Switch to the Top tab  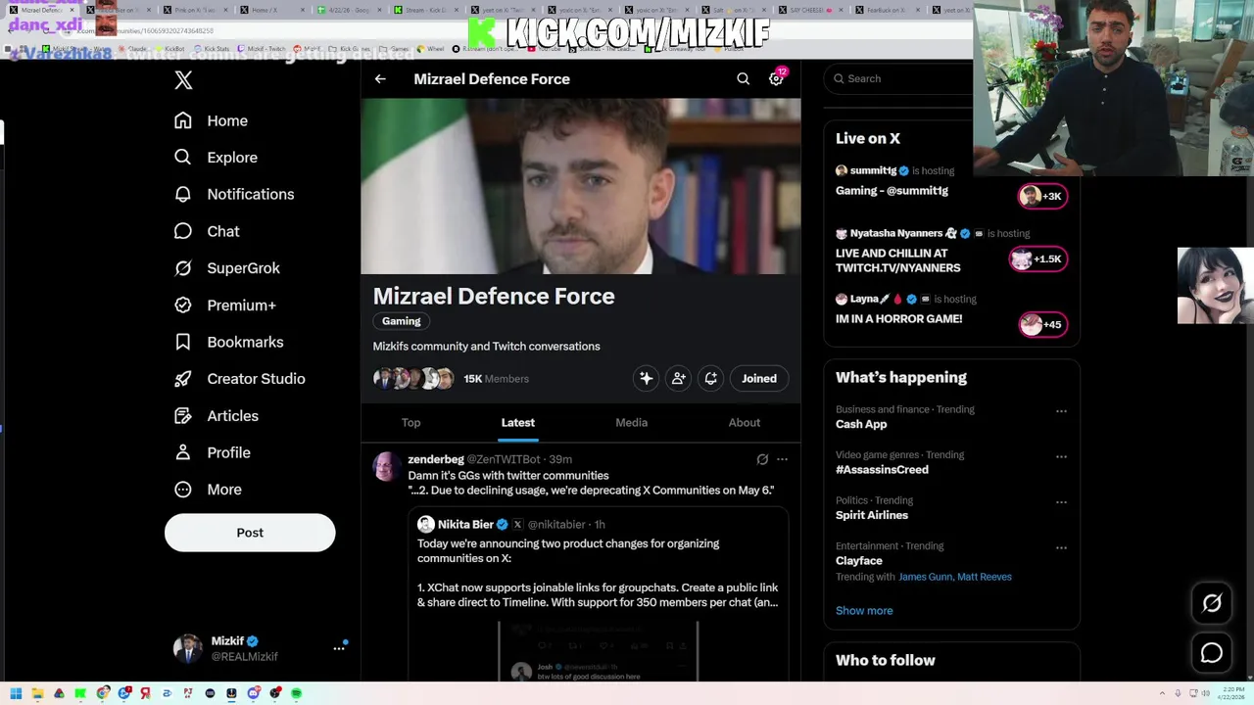410,423
